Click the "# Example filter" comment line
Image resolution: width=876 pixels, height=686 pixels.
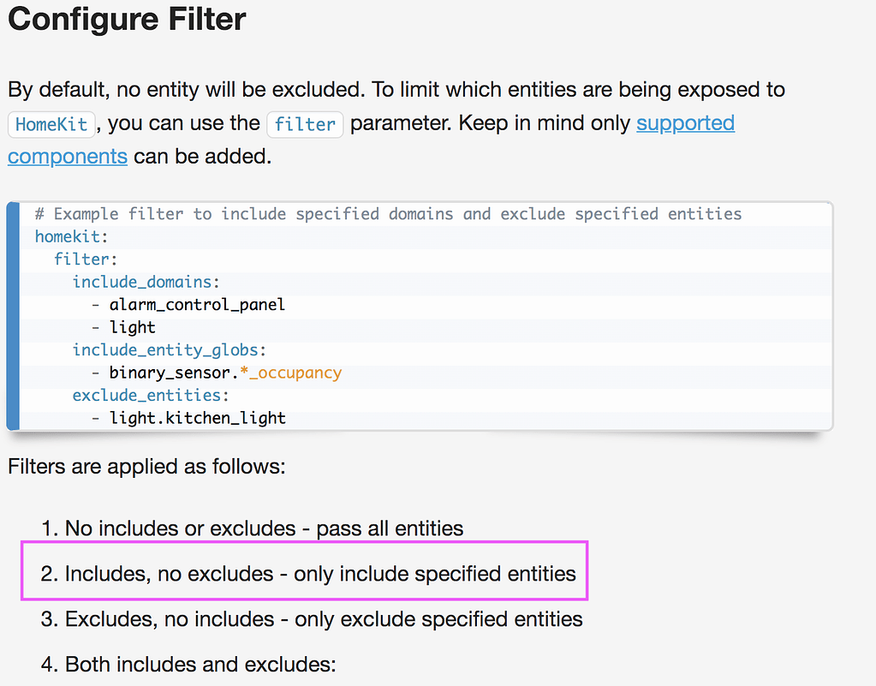(x=388, y=213)
